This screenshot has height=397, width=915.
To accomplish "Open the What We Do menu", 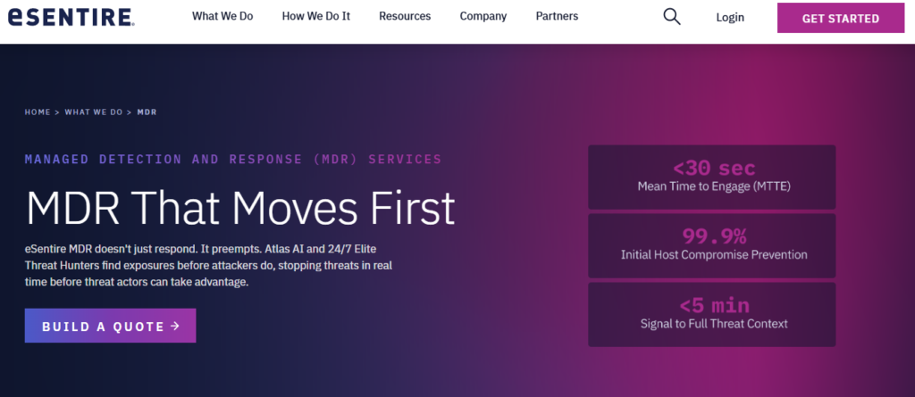I will point(222,16).
